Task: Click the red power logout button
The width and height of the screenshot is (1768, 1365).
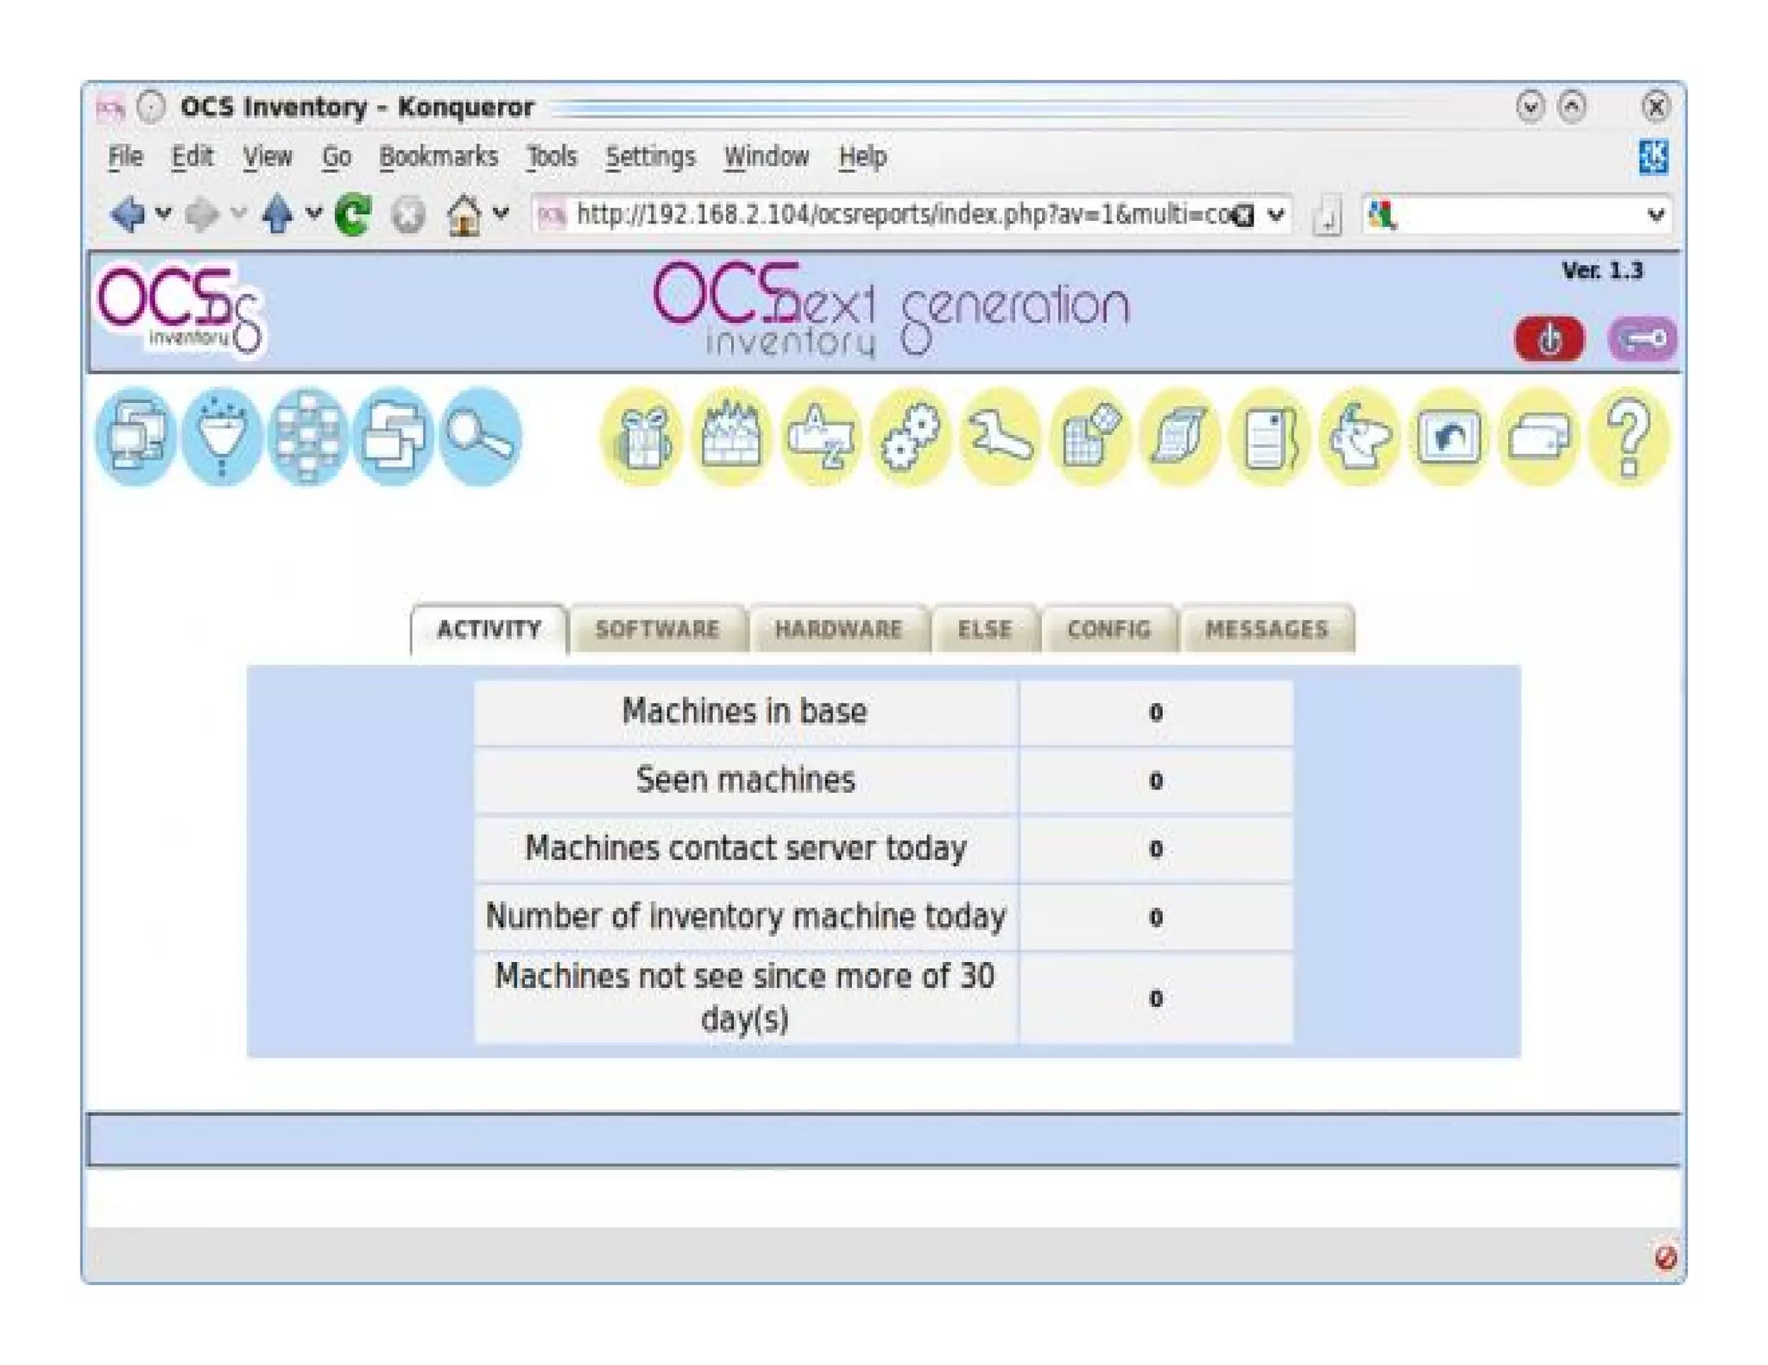Action: click(1549, 339)
